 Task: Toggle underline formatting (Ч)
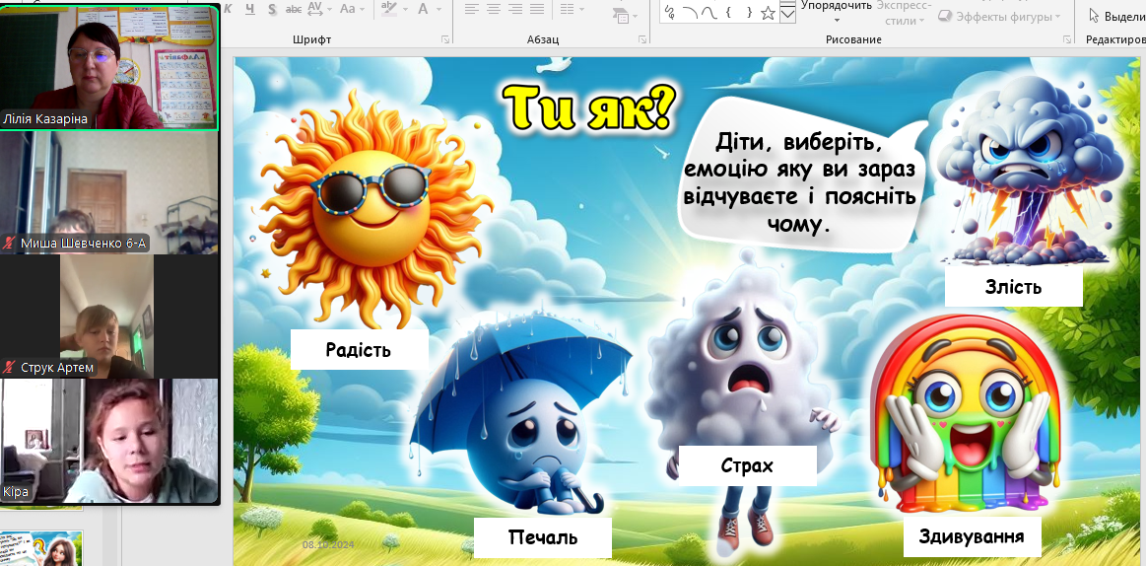pos(250,9)
